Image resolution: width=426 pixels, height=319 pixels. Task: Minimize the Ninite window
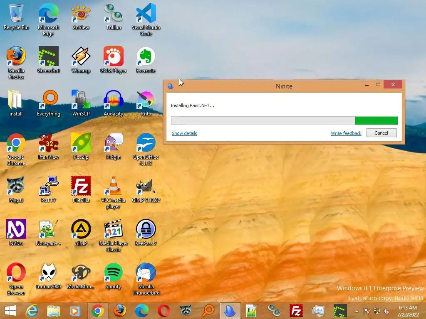(x=367, y=85)
